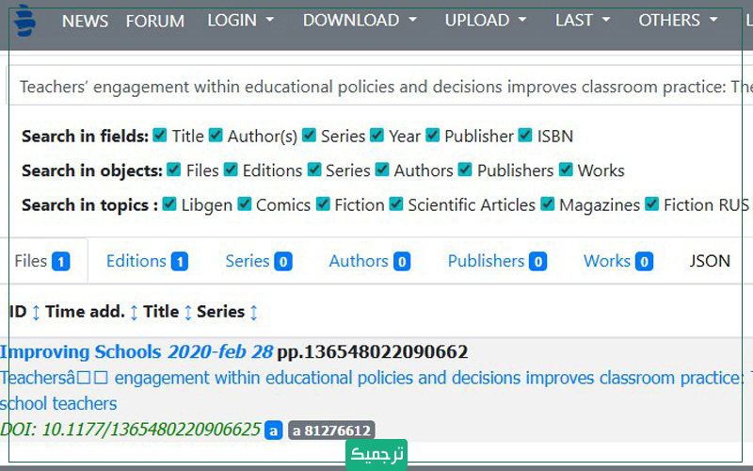Sort results by Series arrows

[x=253, y=312]
